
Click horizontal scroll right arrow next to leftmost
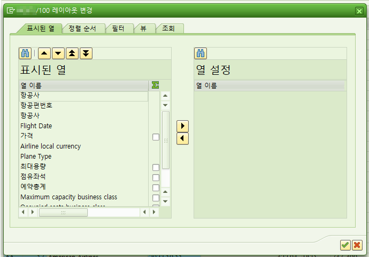(33, 212)
